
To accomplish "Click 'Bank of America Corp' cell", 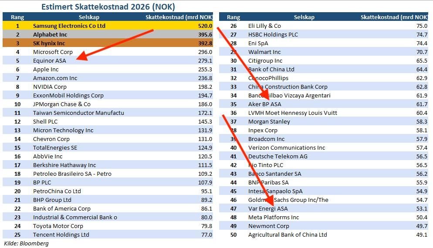I will pyautogui.click(x=61, y=208).
